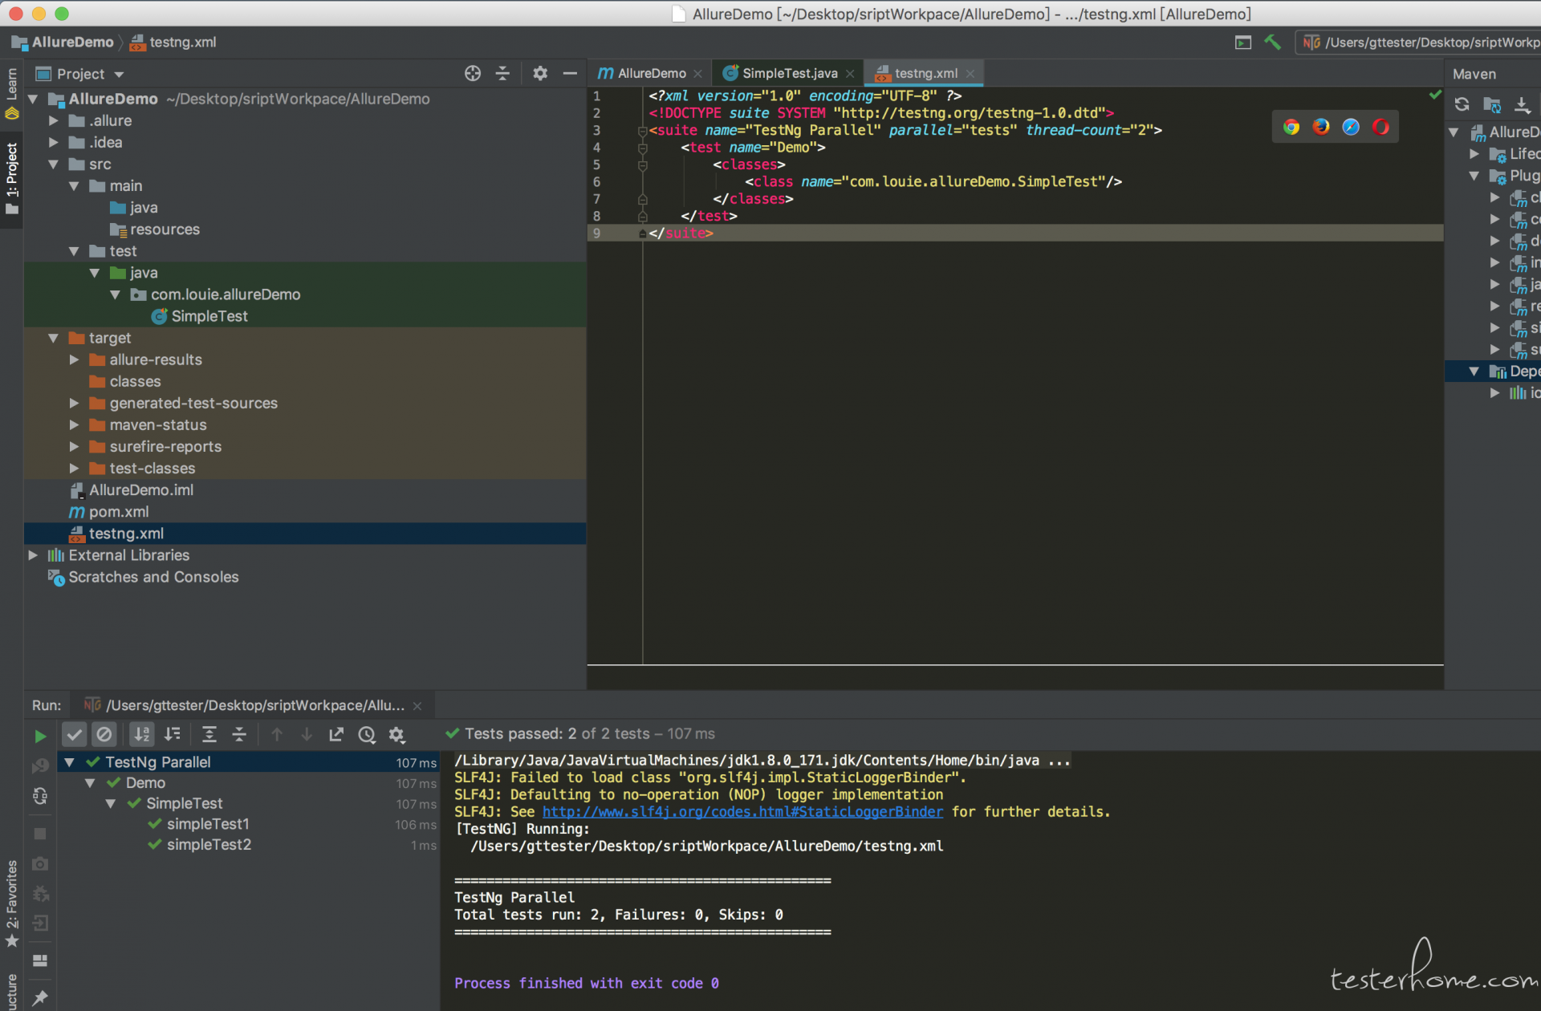Image resolution: width=1541 pixels, height=1011 pixels.
Task: Expand the .allure folder
Action: [x=54, y=120]
